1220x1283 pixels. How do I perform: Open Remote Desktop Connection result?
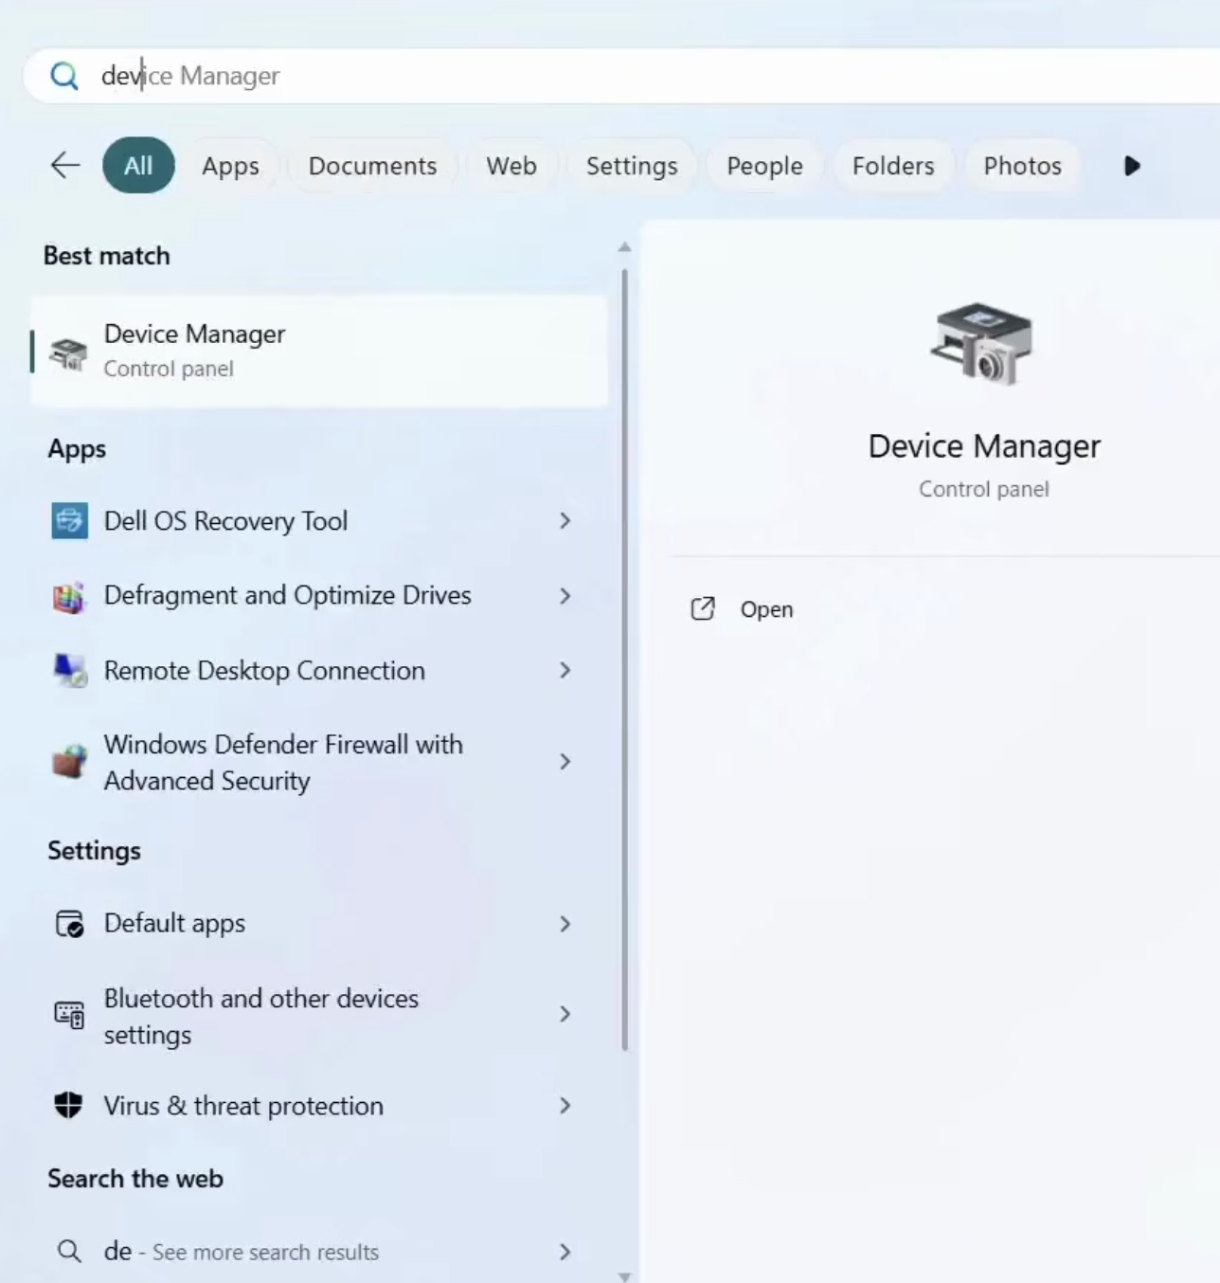coord(319,671)
